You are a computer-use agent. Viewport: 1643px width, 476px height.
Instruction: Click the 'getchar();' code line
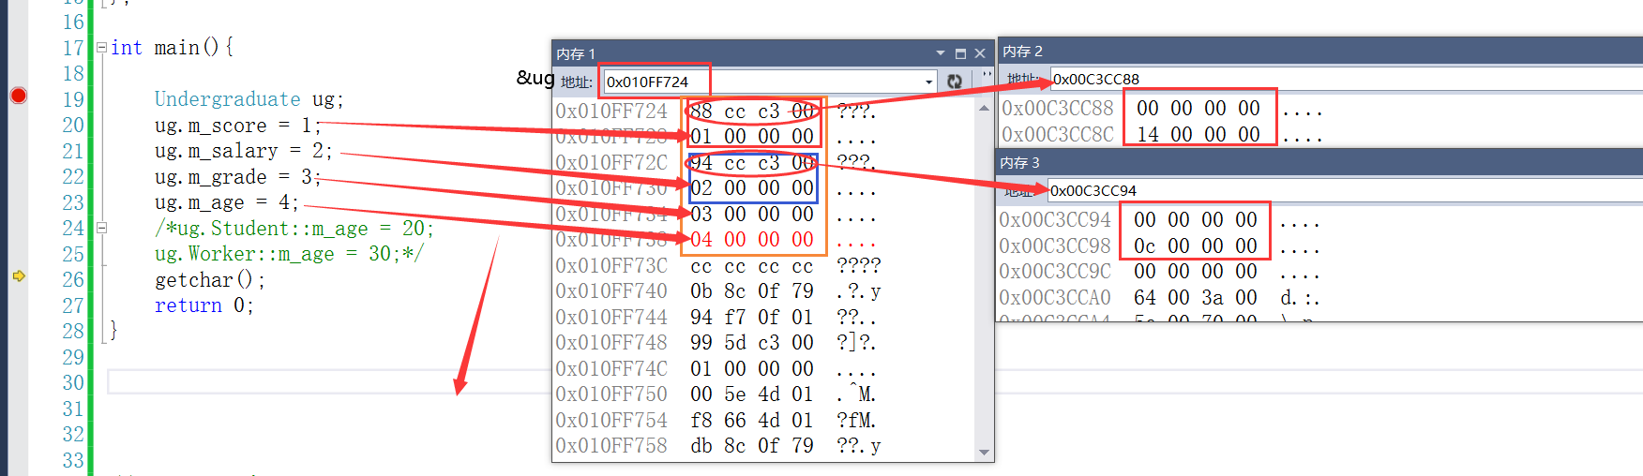[x=210, y=280]
